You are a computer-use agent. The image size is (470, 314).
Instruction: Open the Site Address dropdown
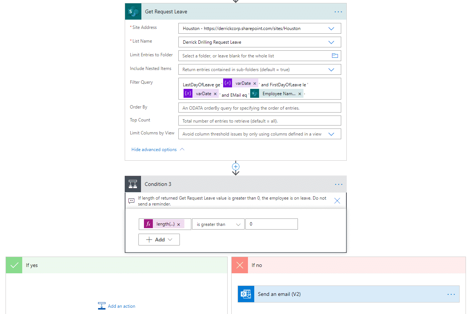(331, 28)
